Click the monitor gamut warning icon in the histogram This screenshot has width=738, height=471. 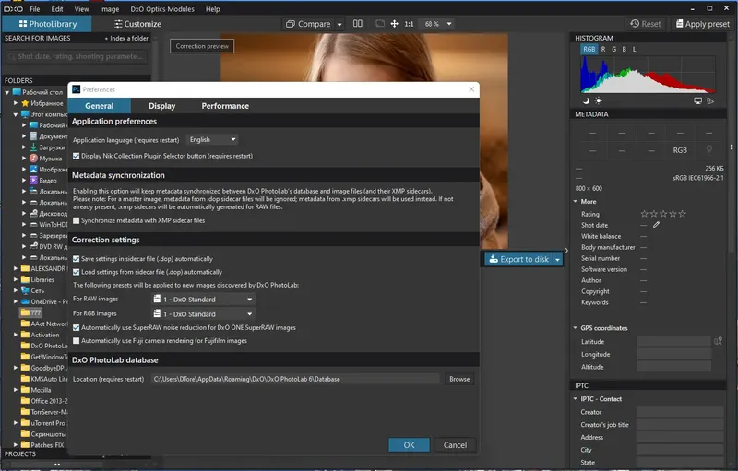pos(698,101)
